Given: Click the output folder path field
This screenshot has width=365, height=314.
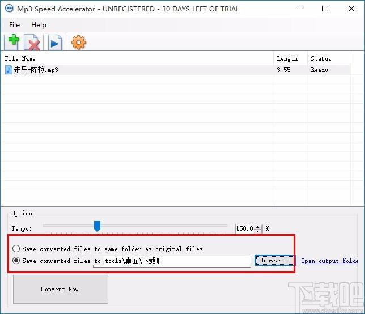Looking at the screenshot, I should [172, 261].
